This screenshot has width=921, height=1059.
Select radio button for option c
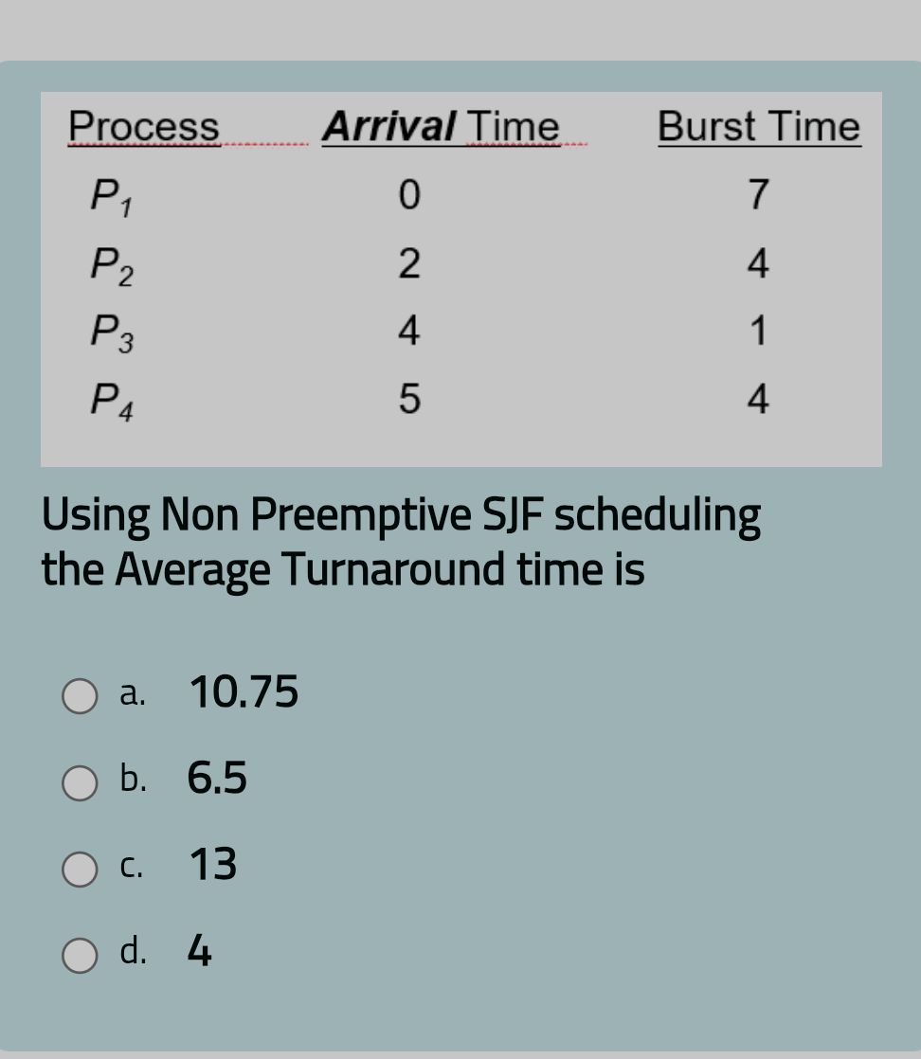tap(81, 870)
